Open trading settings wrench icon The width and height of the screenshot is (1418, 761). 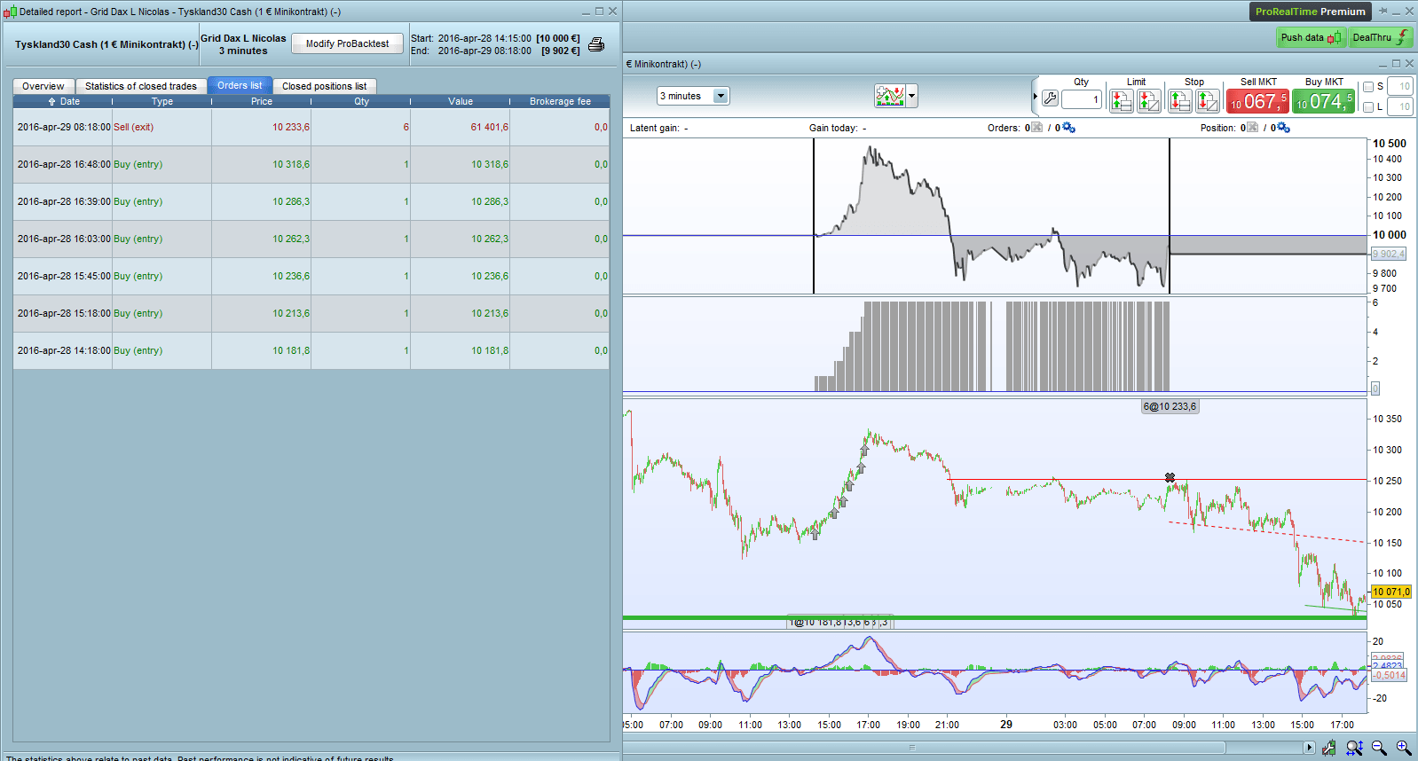[x=1050, y=99]
